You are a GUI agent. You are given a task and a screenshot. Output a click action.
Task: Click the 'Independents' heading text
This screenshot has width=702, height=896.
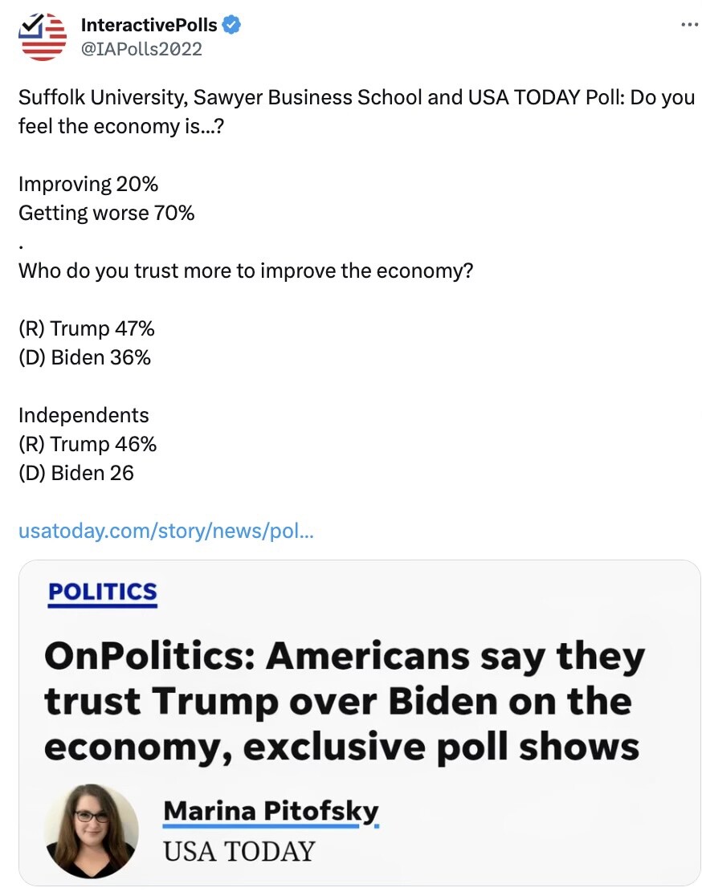(x=84, y=415)
